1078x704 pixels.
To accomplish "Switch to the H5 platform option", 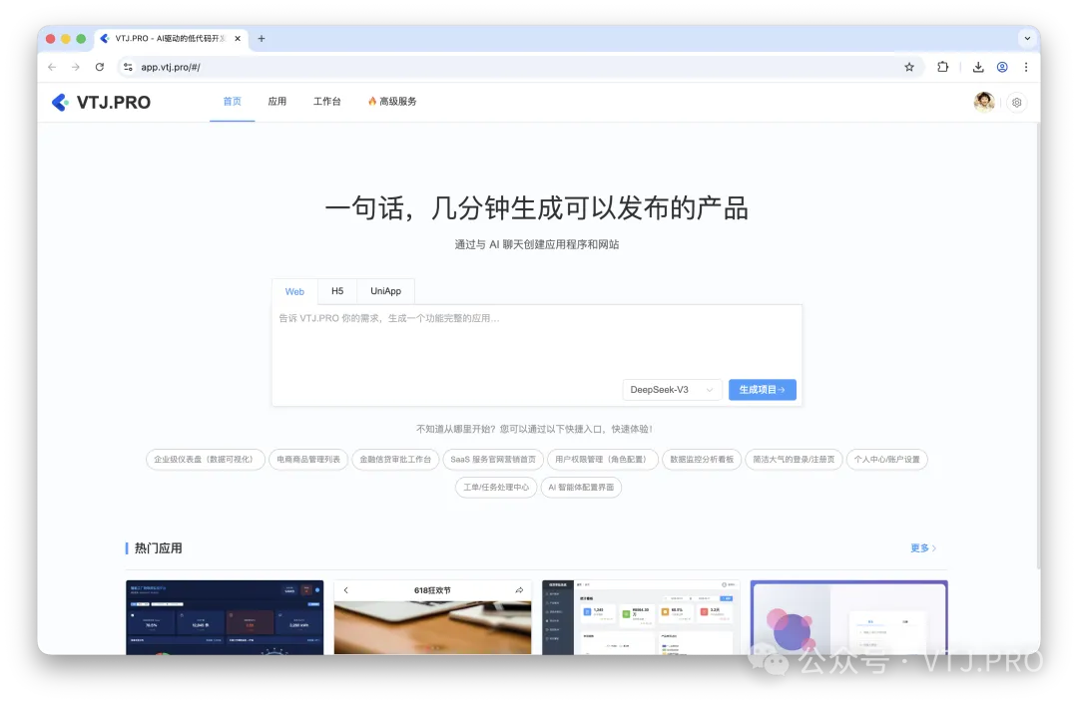I will click(x=337, y=291).
